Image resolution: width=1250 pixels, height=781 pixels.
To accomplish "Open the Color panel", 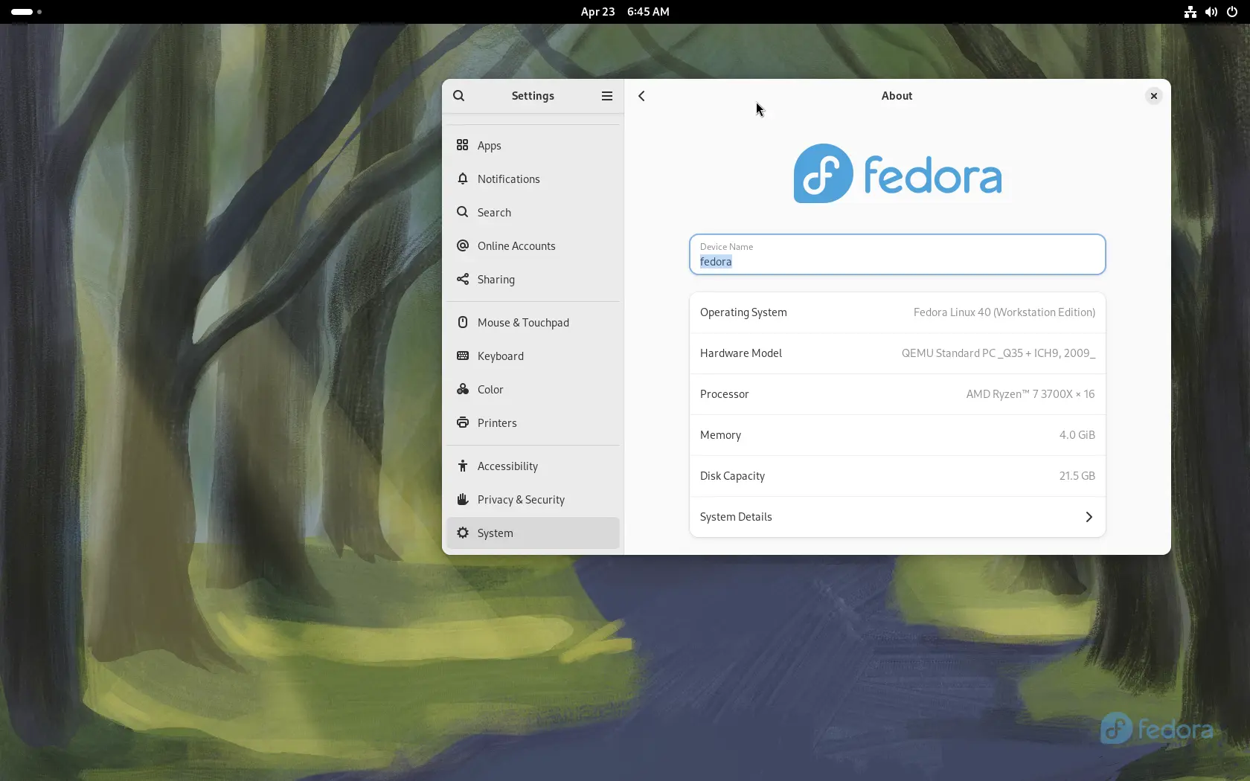I will [x=533, y=389].
